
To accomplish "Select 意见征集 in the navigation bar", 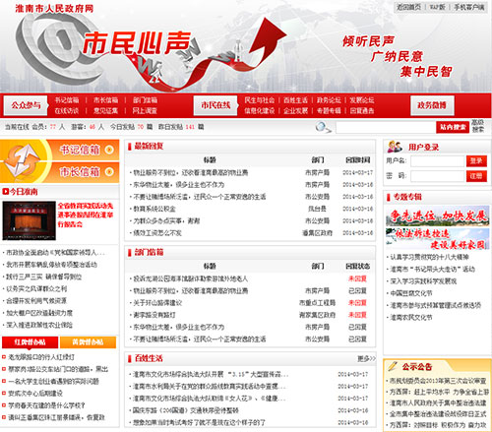I will pyautogui.click(x=105, y=111).
